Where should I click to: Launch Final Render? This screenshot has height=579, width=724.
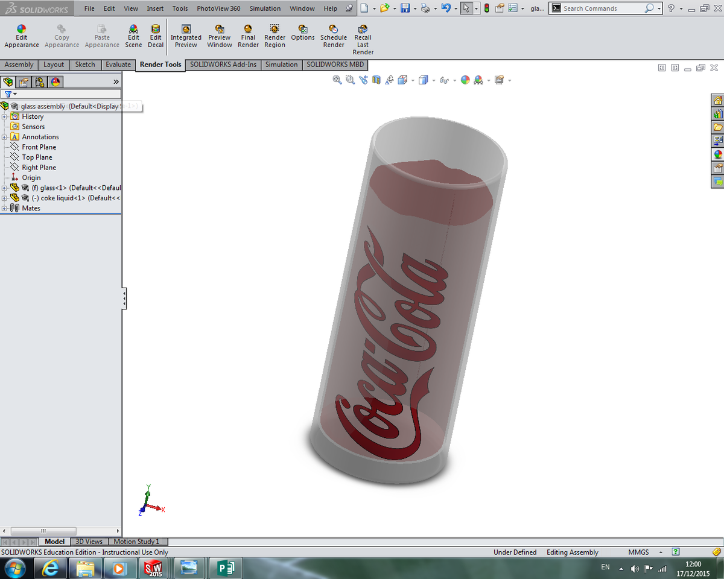click(x=248, y=36)
